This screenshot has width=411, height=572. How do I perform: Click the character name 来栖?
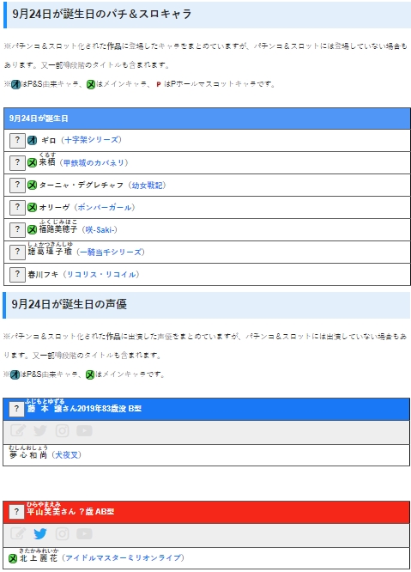pos(47,162)
